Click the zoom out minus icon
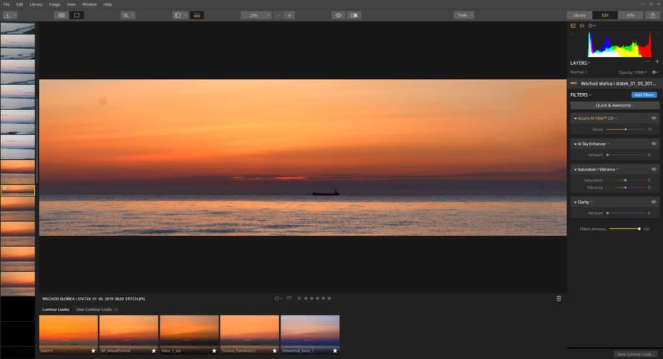This screenshot has height=359, width=663. click(x=278, y=16)
